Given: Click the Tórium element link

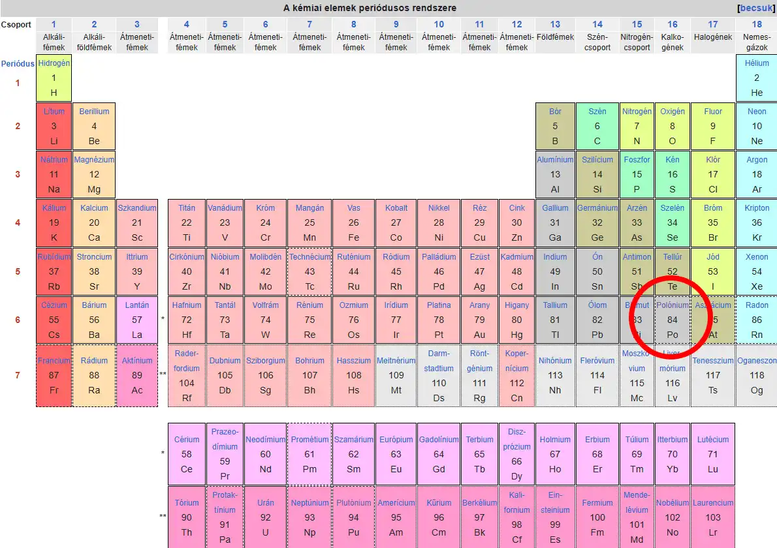Looking at the screenshot, I should click(x=186, y=502).
